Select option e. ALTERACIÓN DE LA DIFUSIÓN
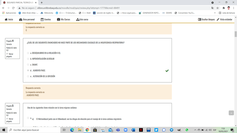 28,76
